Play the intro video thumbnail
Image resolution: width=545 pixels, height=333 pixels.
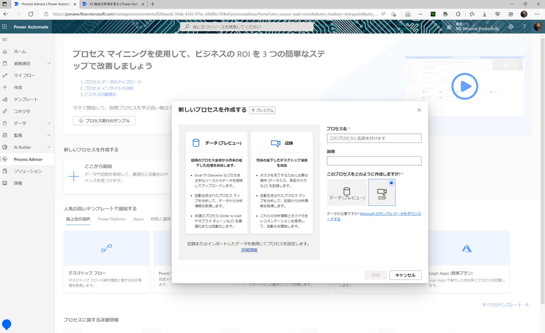pos(464,86)
